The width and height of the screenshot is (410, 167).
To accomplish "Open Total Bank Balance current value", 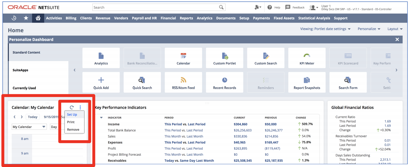I will click(243, 130).
